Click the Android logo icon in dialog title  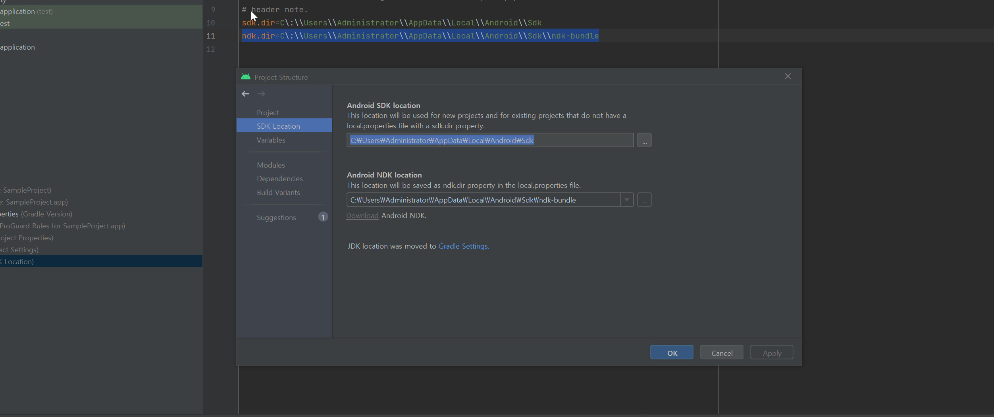coord(246,77)
